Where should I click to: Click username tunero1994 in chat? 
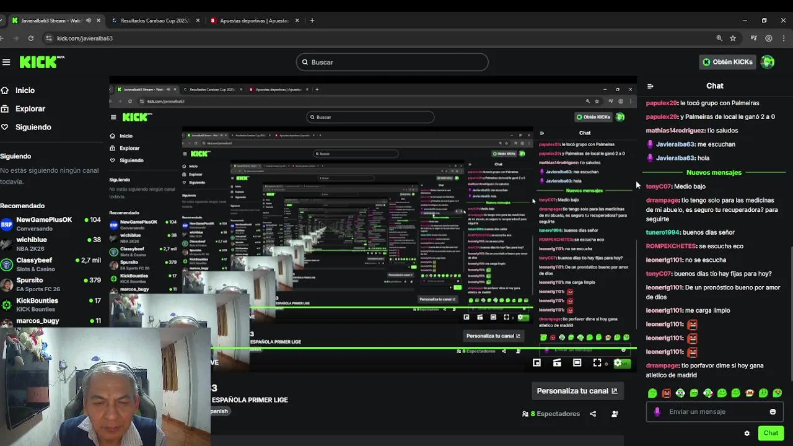[x=663, y=232]
